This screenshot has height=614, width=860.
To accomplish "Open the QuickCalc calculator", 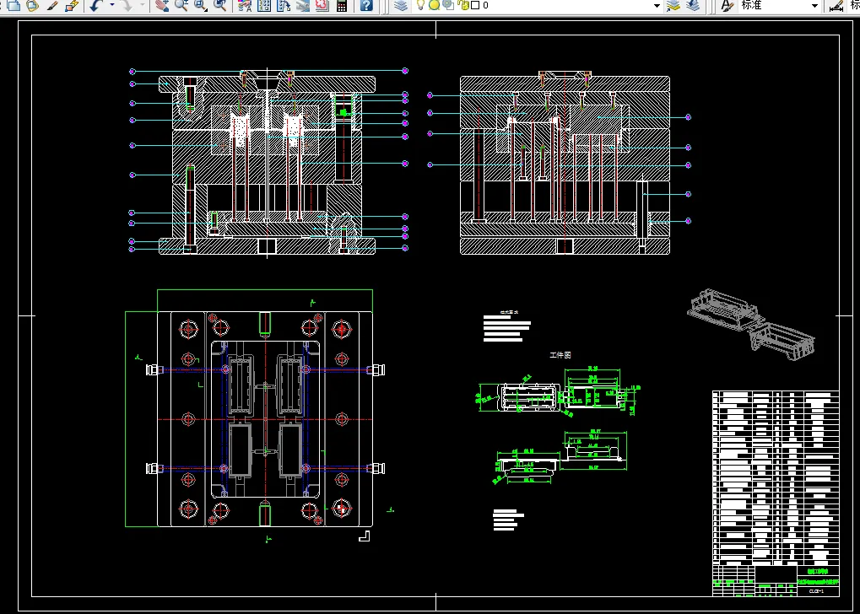I will click(x=342, y=5).
